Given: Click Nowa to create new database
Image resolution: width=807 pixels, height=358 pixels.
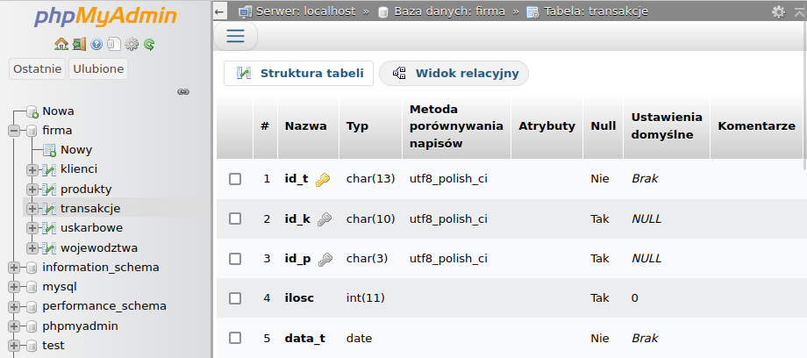Looking at the screenshot, I should [58, 111].
